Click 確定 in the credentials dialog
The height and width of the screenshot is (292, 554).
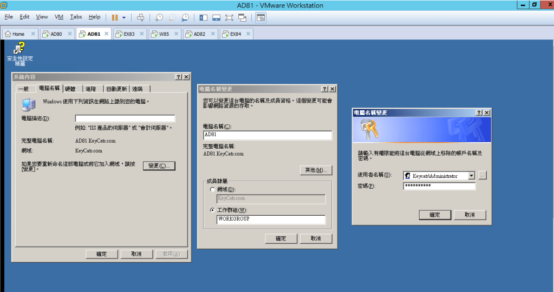pos(435,215)
